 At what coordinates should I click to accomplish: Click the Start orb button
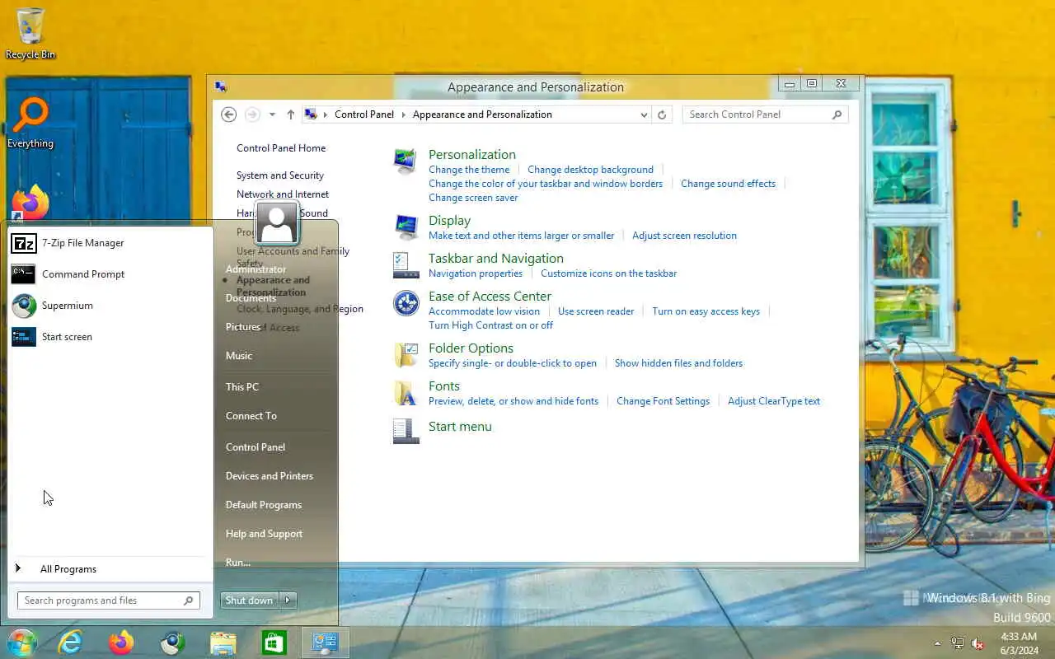point(22,643)
